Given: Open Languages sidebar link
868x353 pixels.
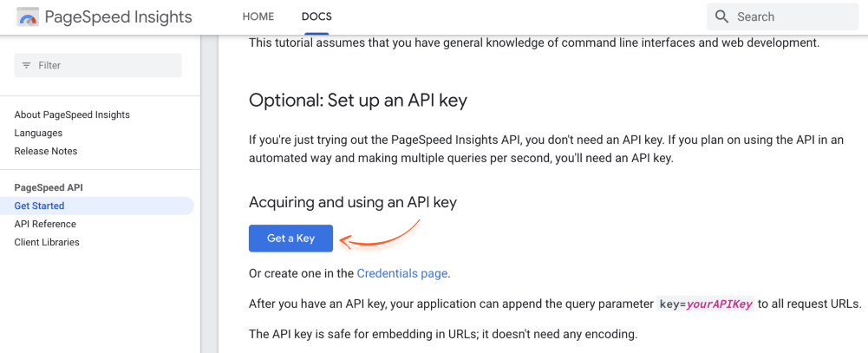Looking at the screenshot, I should (38, 133).
